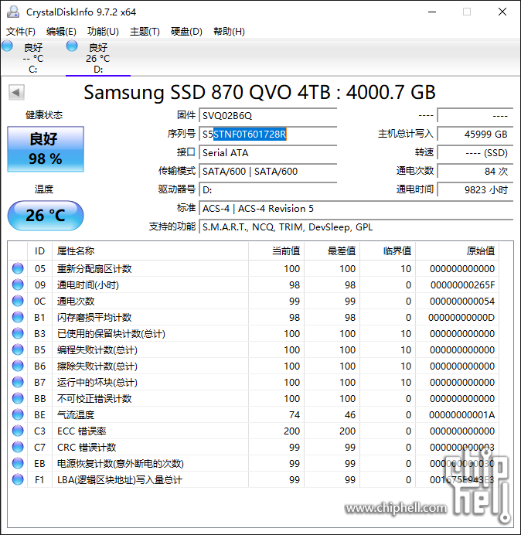Open the 功能(U) menu
This screenshot has width=521, height=535.
103,32
